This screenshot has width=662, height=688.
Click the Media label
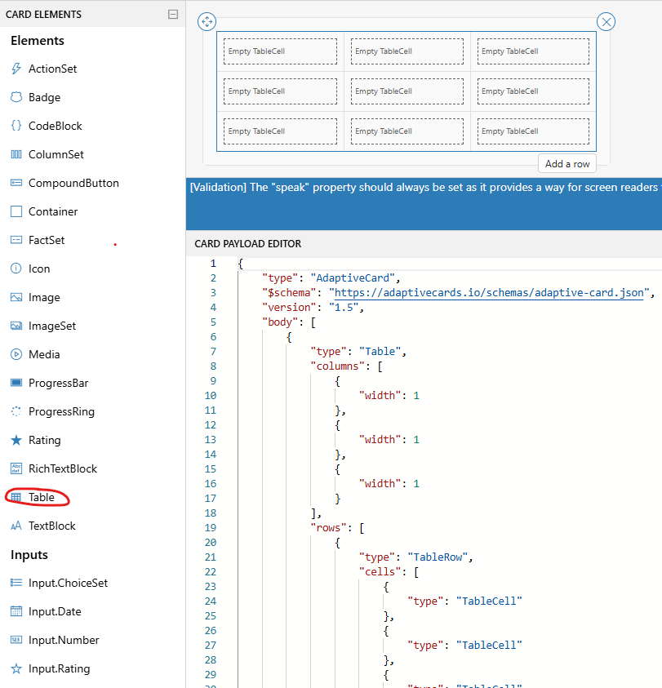click(x=44, y=354)
